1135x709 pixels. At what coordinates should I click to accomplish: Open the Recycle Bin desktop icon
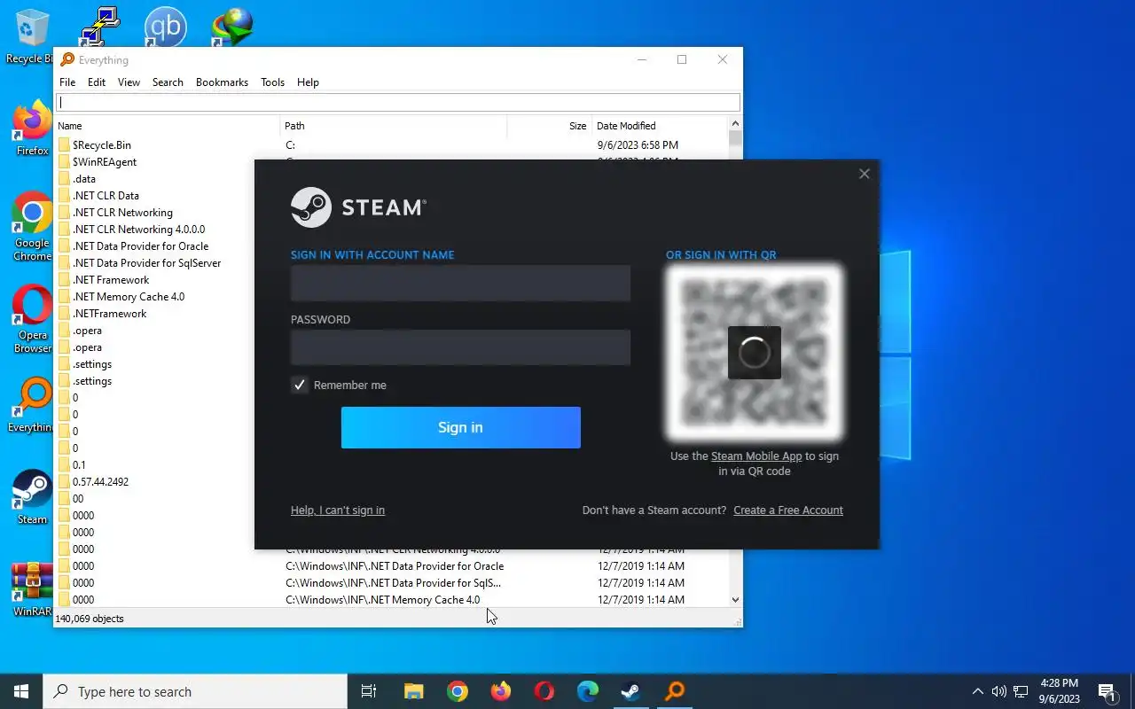[x=32, y=35]
